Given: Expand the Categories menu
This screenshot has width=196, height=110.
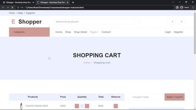Looking at the screenshot, I should 29,32.
